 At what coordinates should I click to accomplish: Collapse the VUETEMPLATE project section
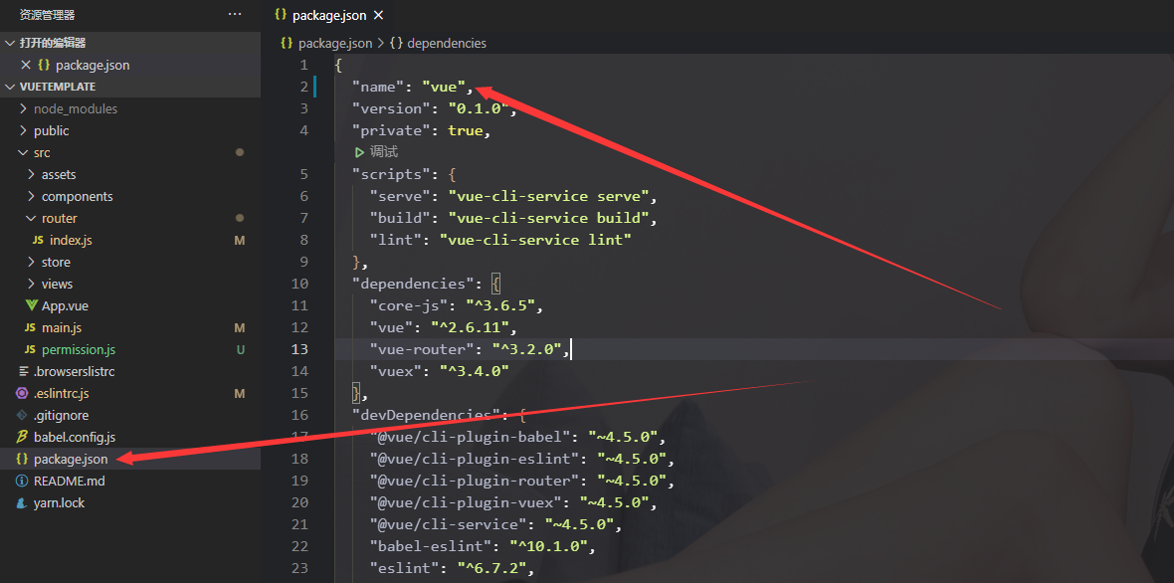tap(10, 87)
